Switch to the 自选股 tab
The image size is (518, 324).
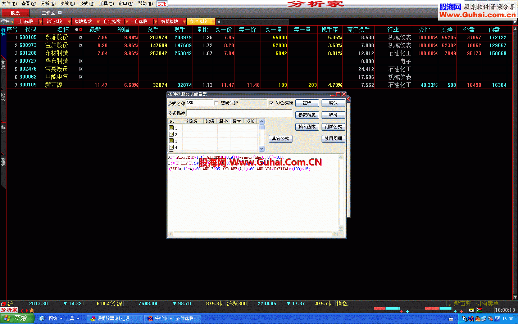141,22
